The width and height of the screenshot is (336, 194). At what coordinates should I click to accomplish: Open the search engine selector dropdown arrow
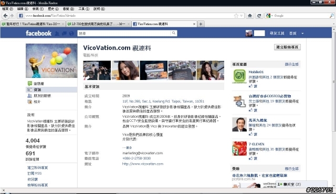(x=272, y=16)
